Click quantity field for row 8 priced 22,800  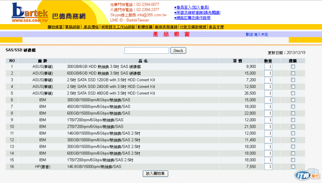point(268,114)
